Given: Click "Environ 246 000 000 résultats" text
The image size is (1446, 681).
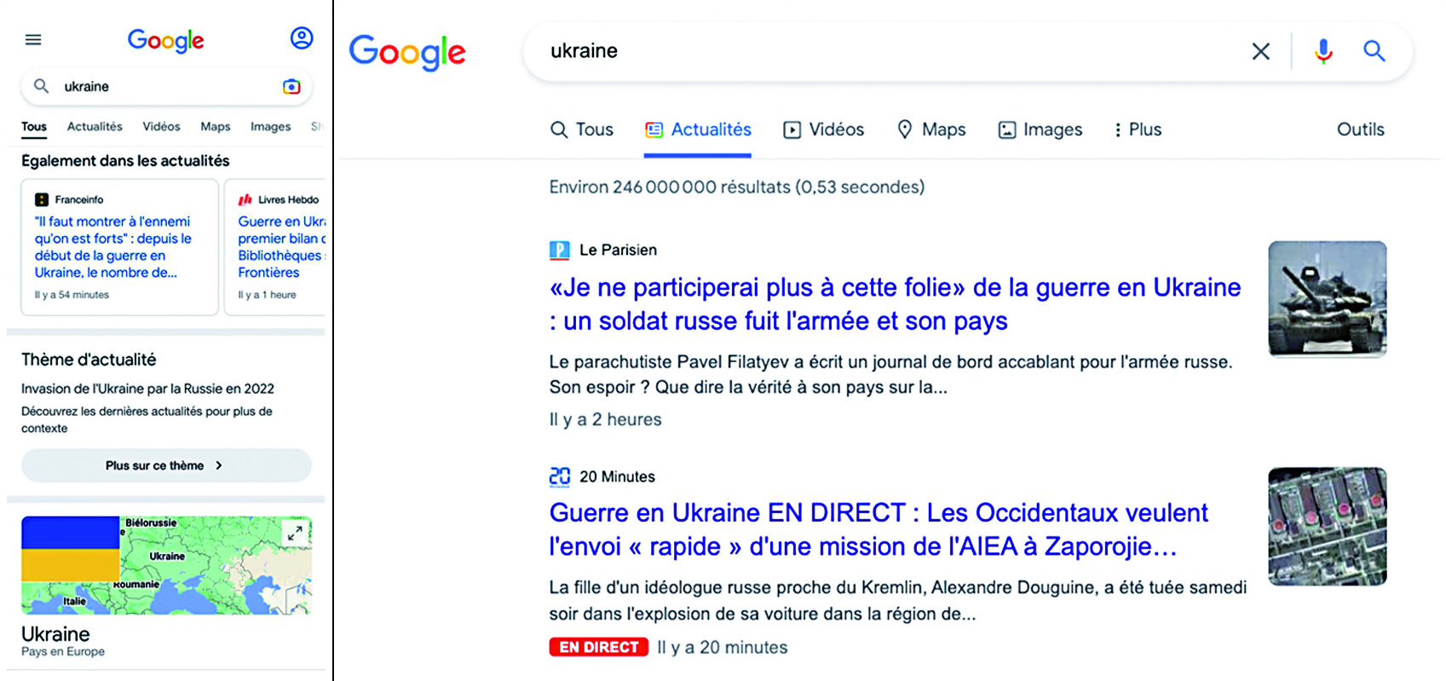Looking at the screenshot, I should click(736, 187).
